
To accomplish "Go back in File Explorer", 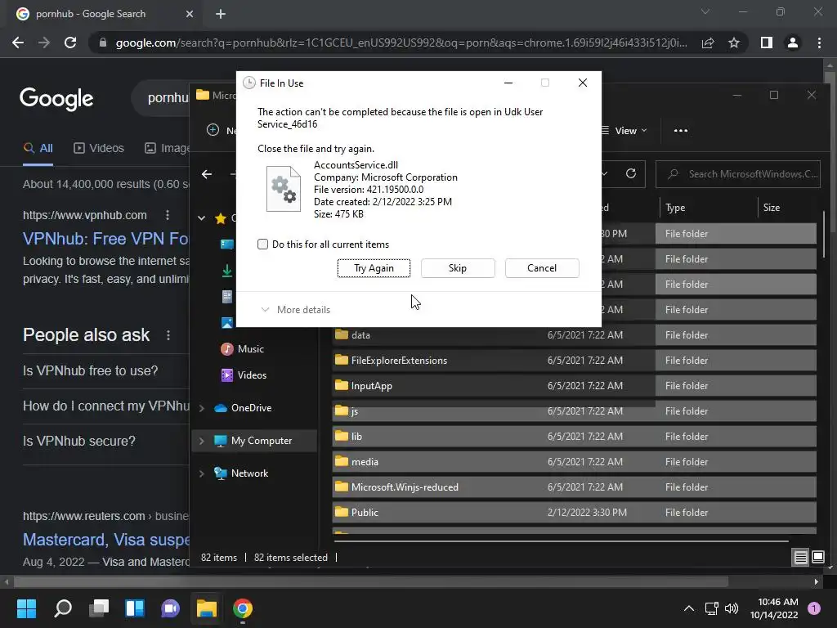I will pyautogui.click(x=207, y=174).
